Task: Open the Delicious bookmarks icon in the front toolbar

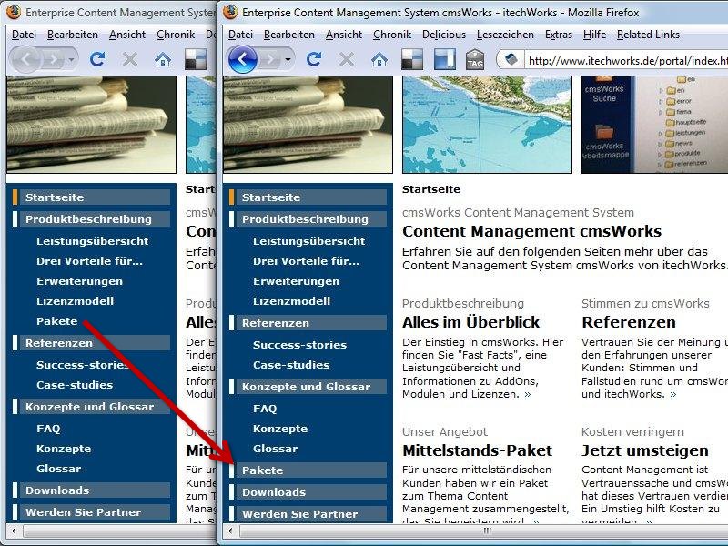Action: click(444, 59)
